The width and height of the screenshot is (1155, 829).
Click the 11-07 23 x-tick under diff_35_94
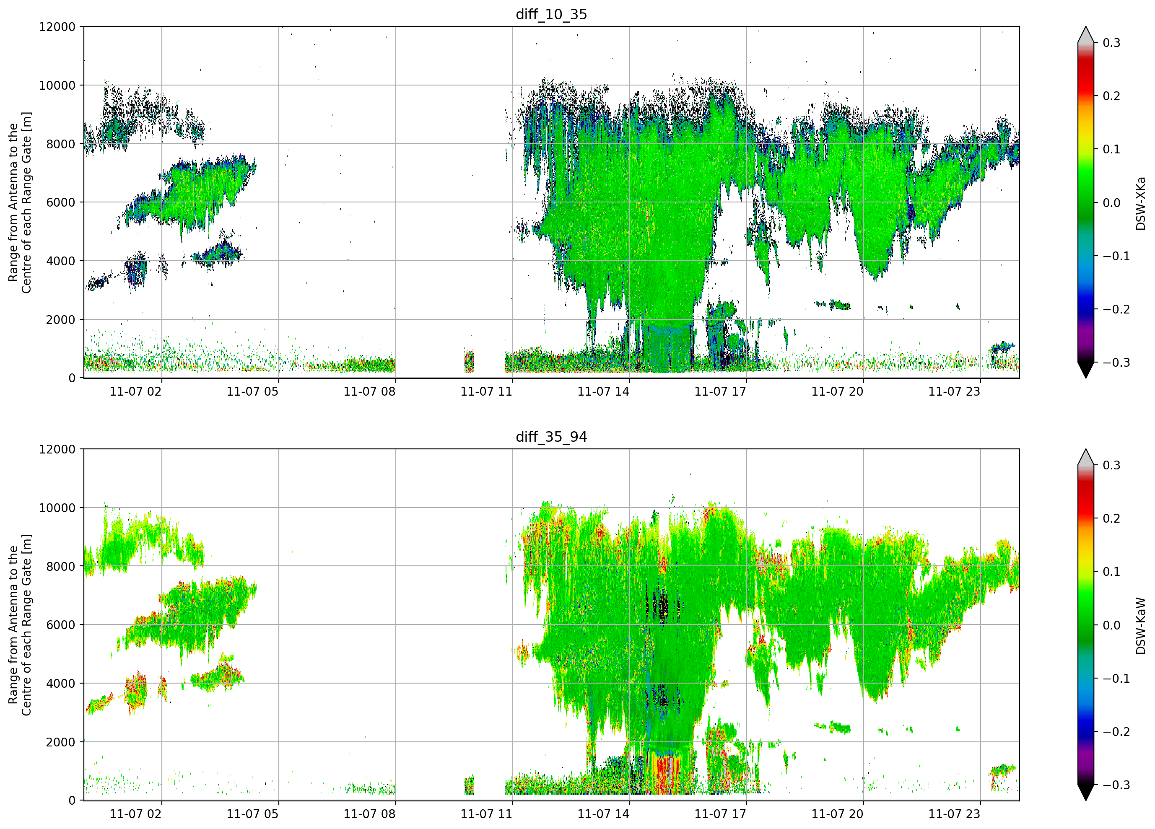tap(954, 814)
